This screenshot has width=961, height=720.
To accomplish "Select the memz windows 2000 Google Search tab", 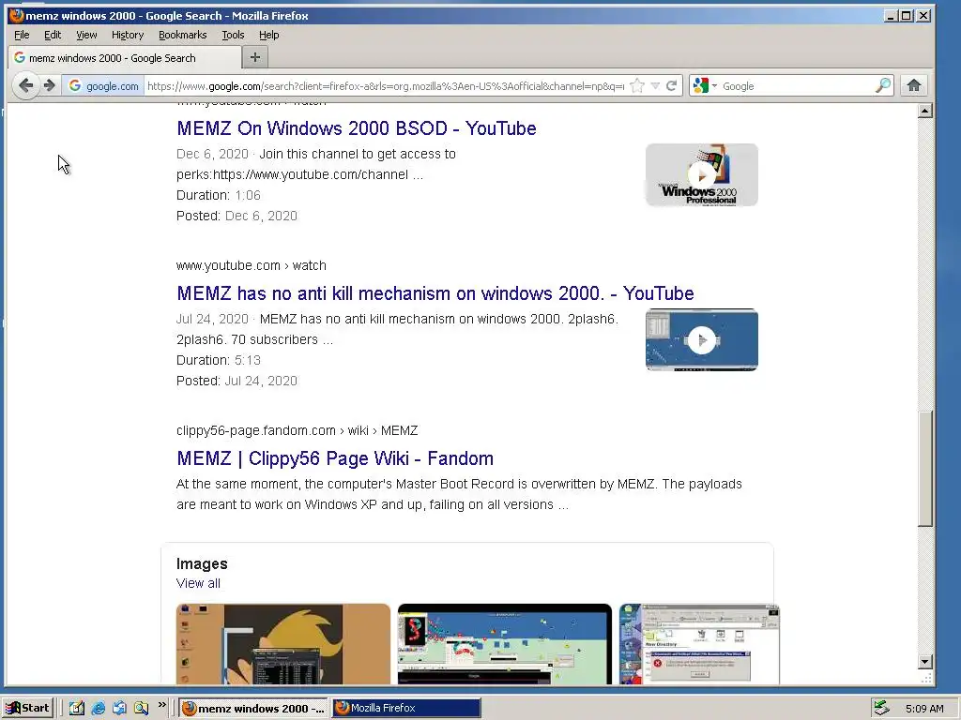I will pos(125,57).
